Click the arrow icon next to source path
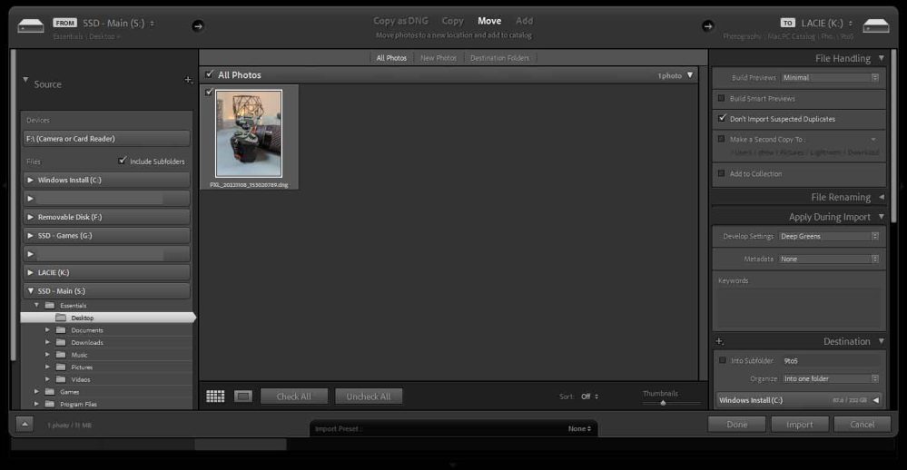907x470 pixels. coord(198,25)
